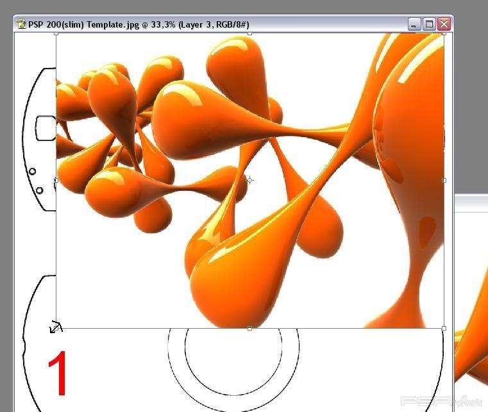Click the PSPinfo.ru watermark
Screen dimensions: 488x412
441,402
